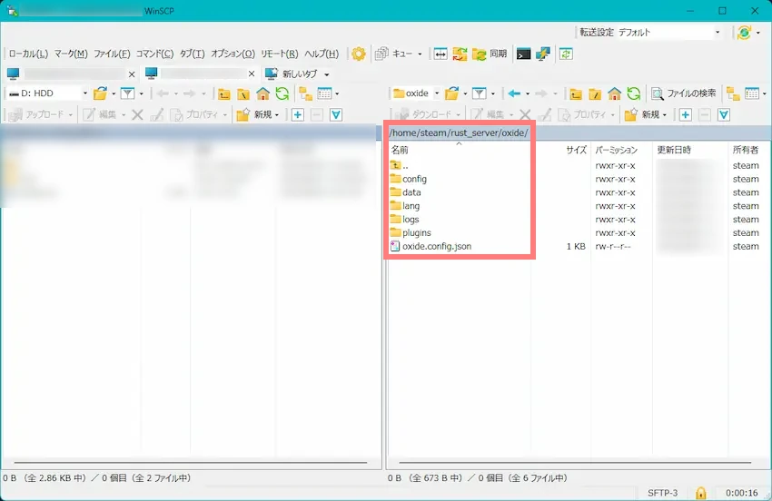
Task: Sort by 名前 column header
Action: click(459, 150)
